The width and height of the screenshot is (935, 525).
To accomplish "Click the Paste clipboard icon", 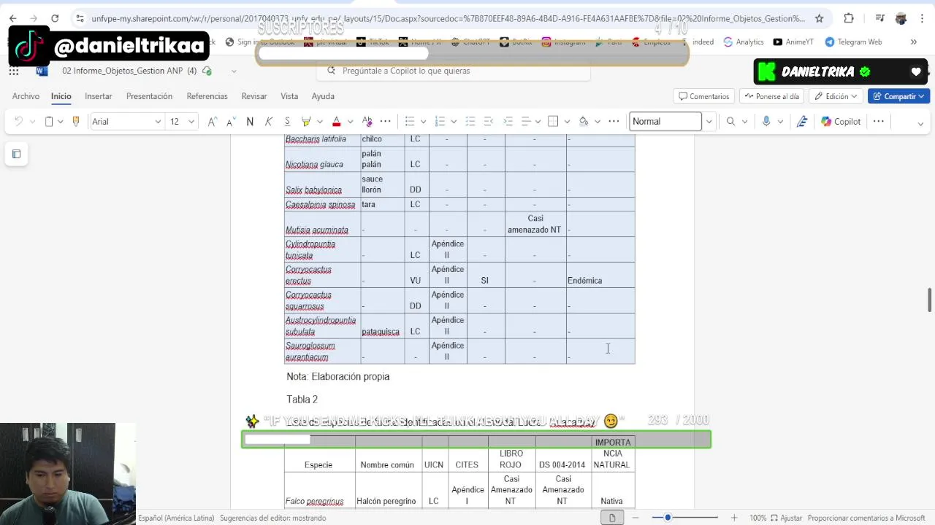I will point(49,122).
